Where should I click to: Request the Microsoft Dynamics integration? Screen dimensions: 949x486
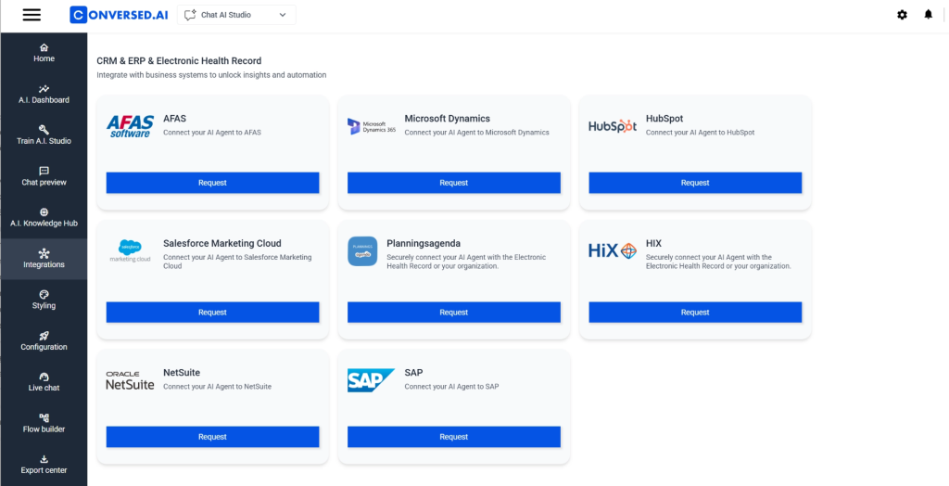click(454, 183)
